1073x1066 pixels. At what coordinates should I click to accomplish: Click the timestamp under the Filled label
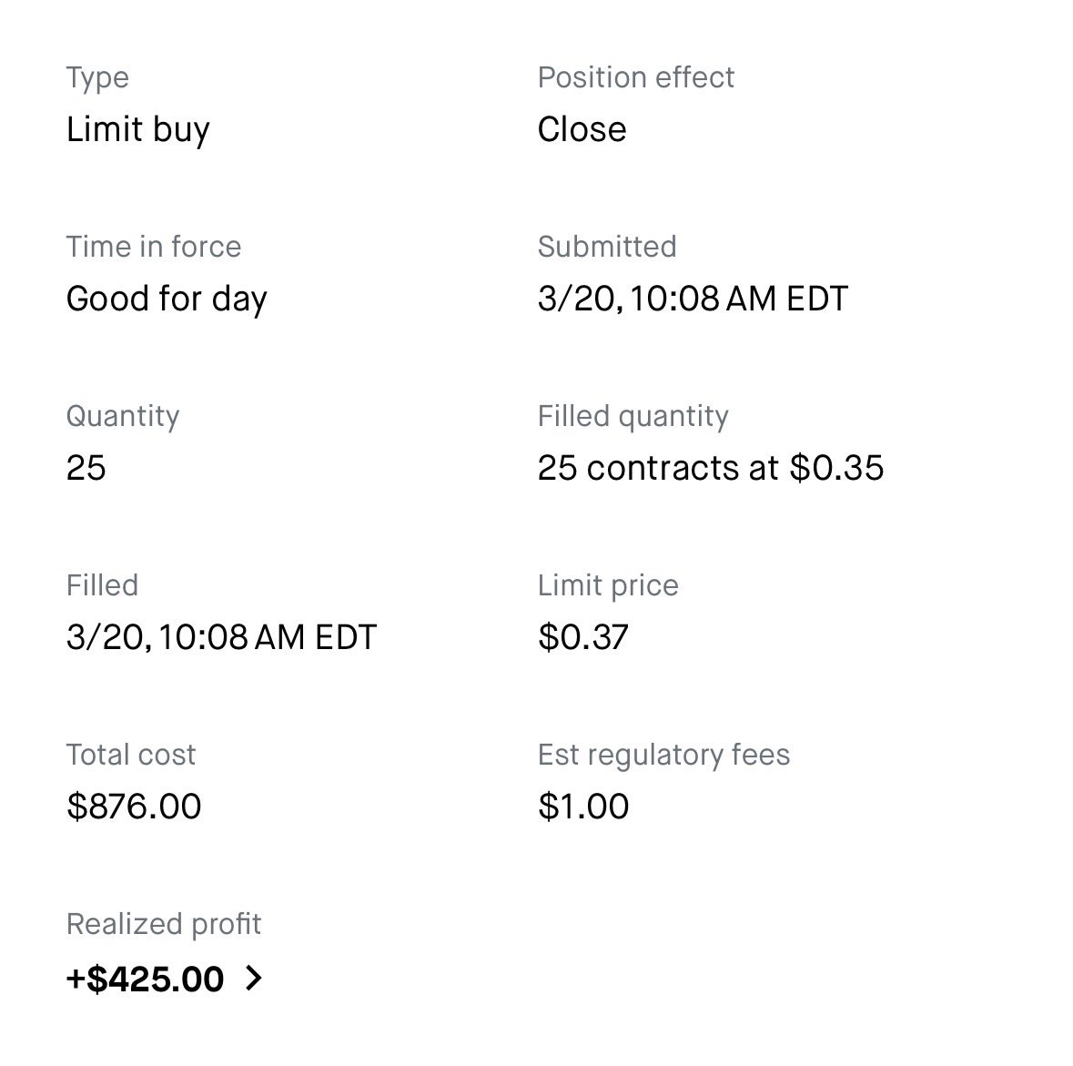[x=221, y=637]
